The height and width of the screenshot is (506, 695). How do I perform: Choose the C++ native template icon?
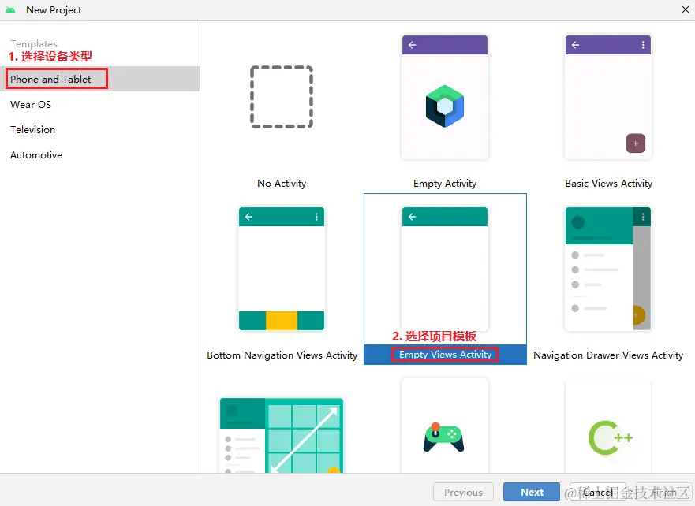tap(611, 437)
